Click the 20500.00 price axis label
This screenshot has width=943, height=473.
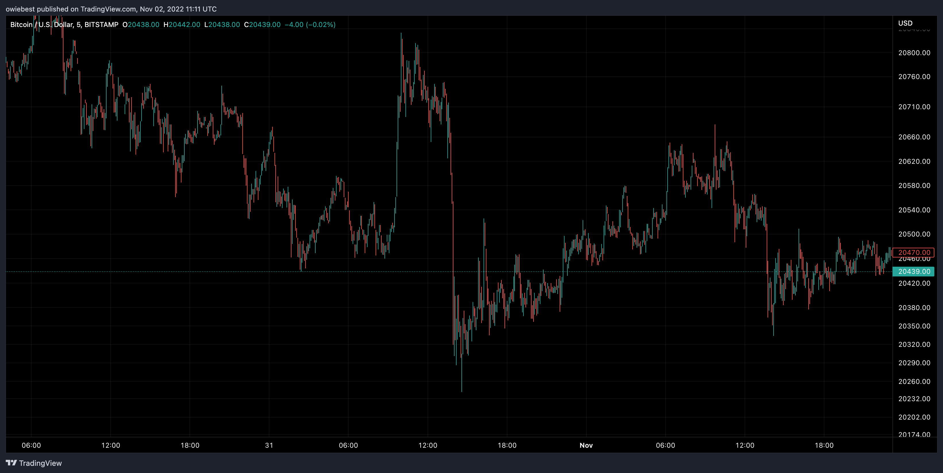pyautogui.click(x=914, y=234)
